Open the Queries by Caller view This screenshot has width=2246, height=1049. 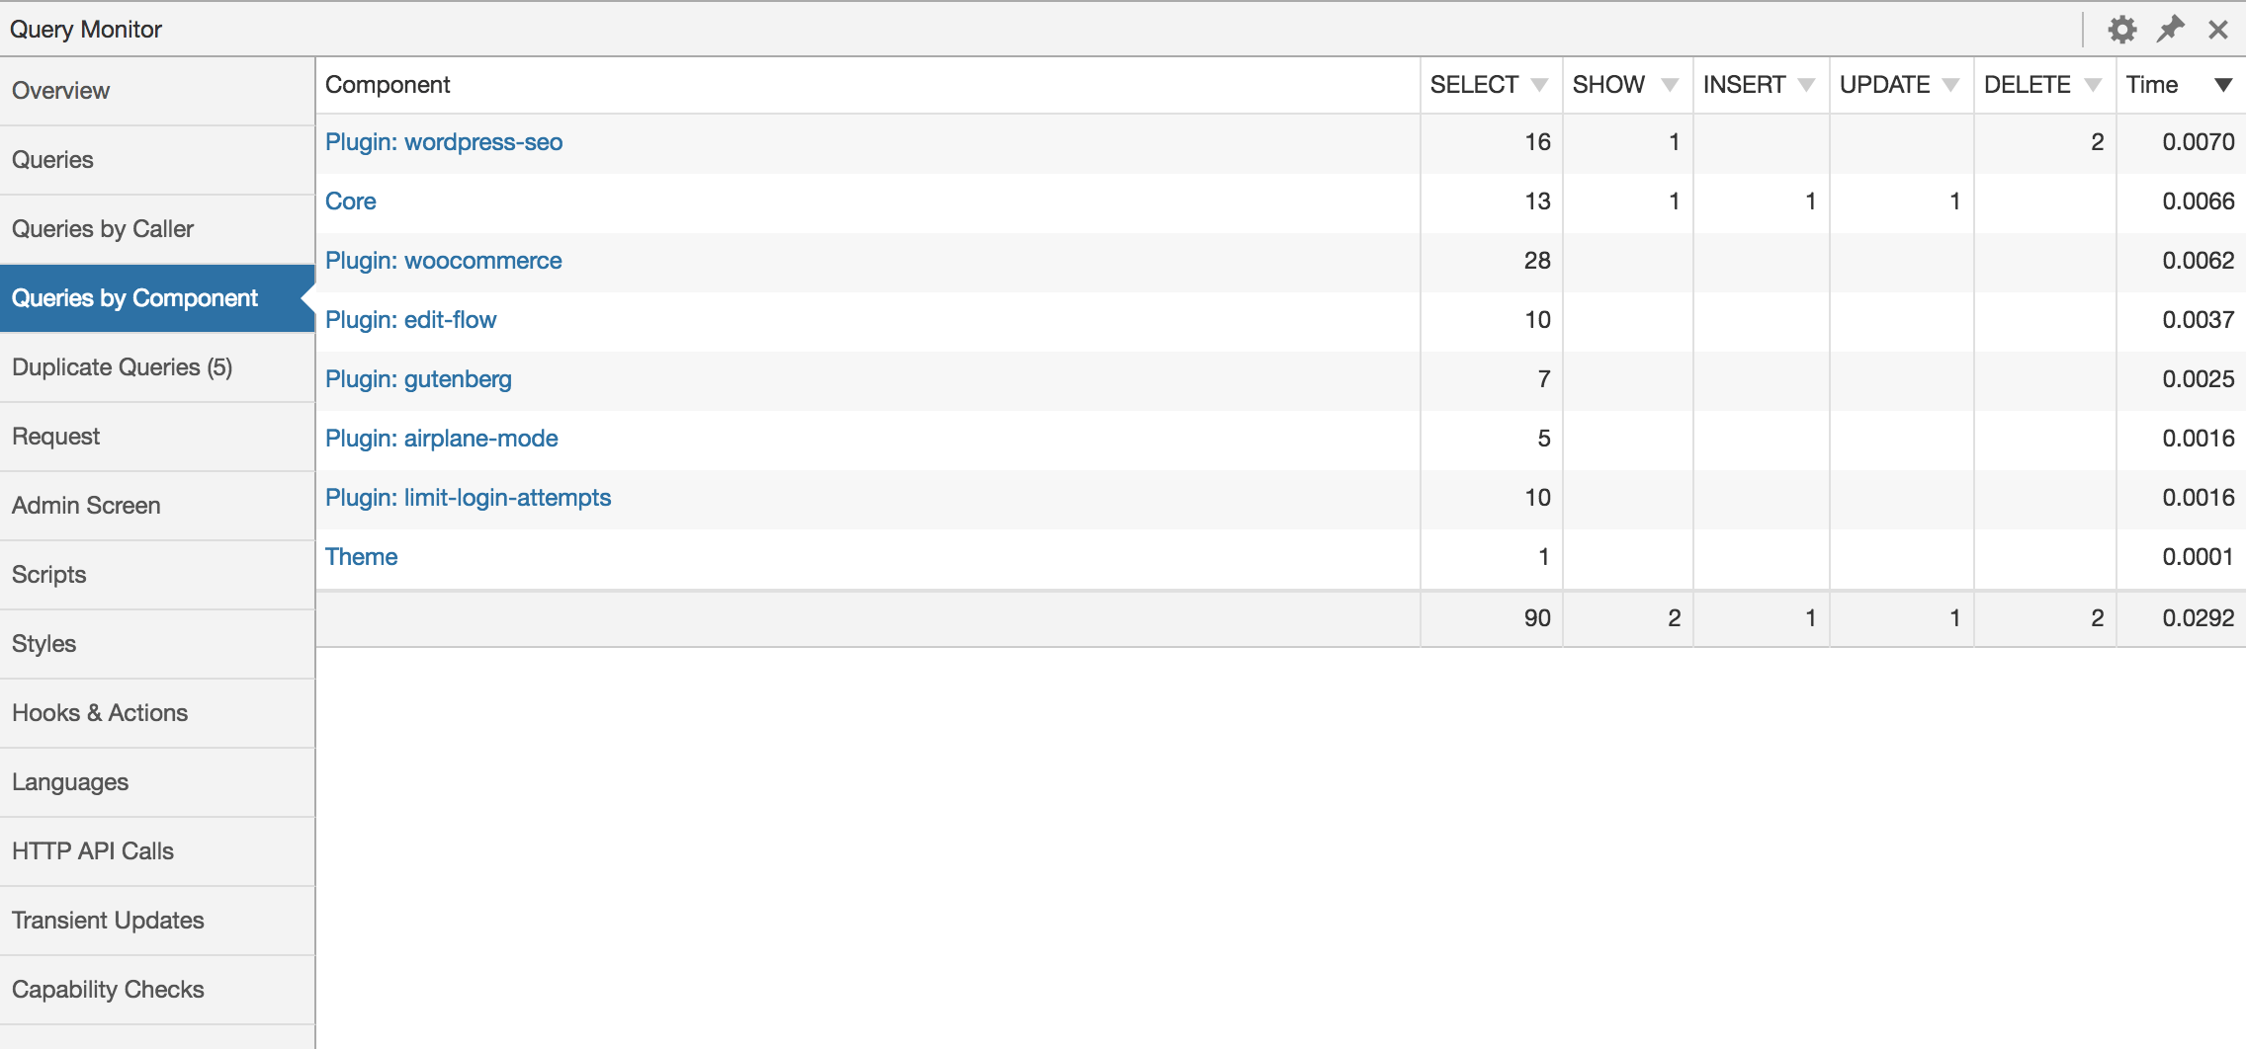[103, 228]
